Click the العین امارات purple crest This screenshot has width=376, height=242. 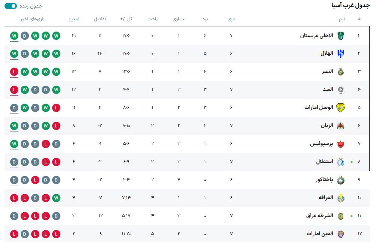tap(340, 234)
